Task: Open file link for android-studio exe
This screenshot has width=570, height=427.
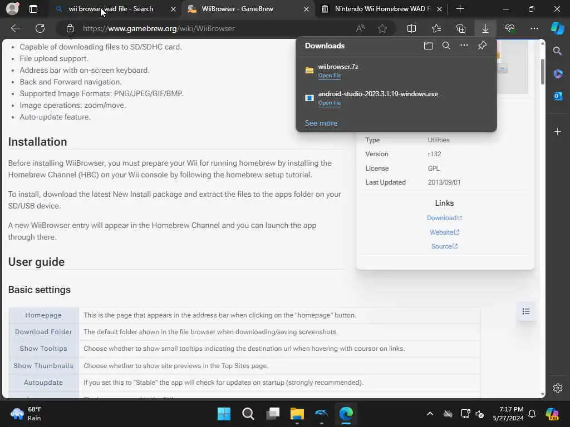Action: pyautogui.click(x=330, y=103)
